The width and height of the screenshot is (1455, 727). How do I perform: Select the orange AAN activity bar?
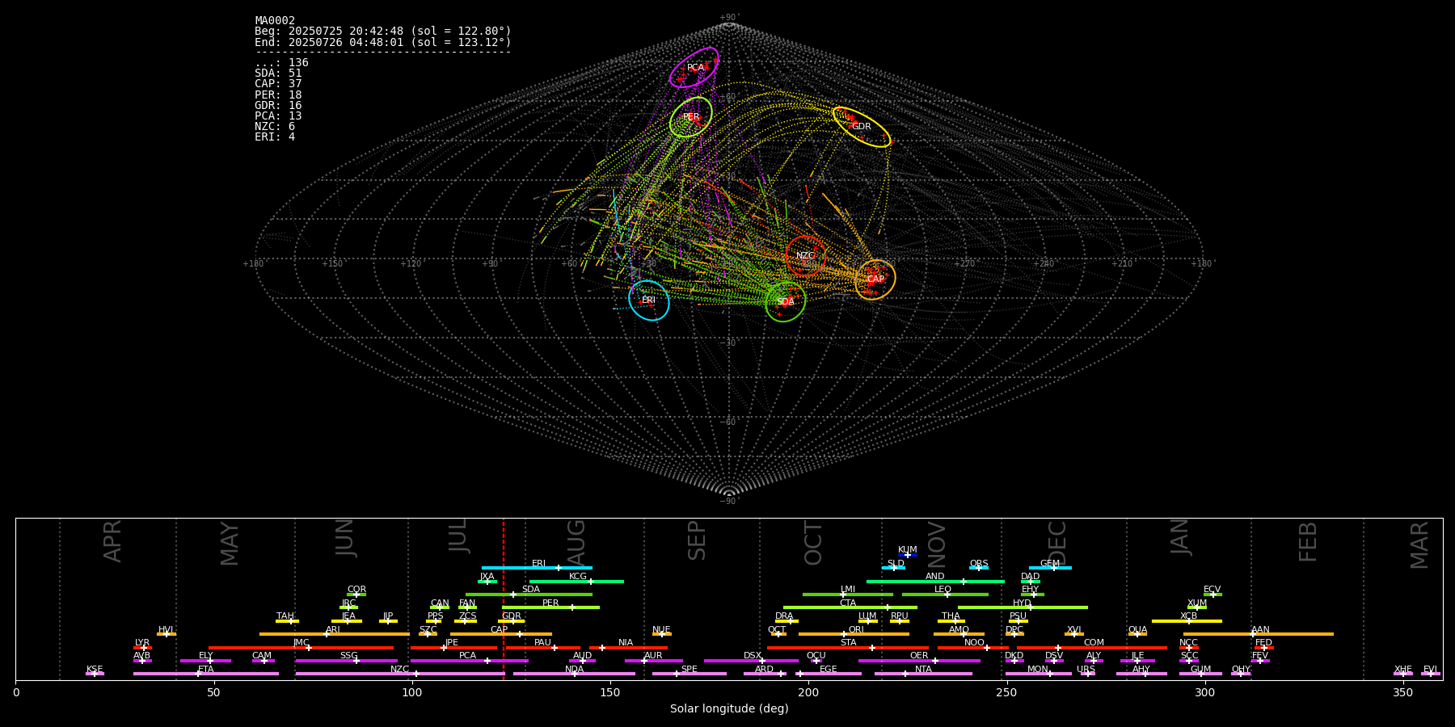[1259, 634]
